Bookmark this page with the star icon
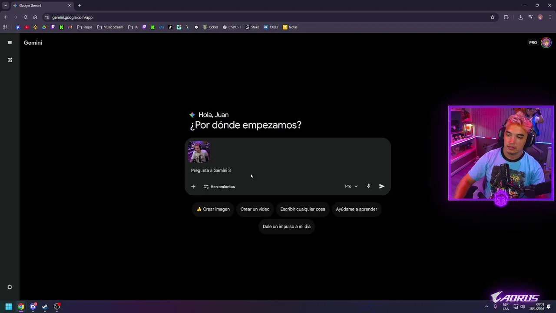Screen dimensions: 556x313 (493, 17)
